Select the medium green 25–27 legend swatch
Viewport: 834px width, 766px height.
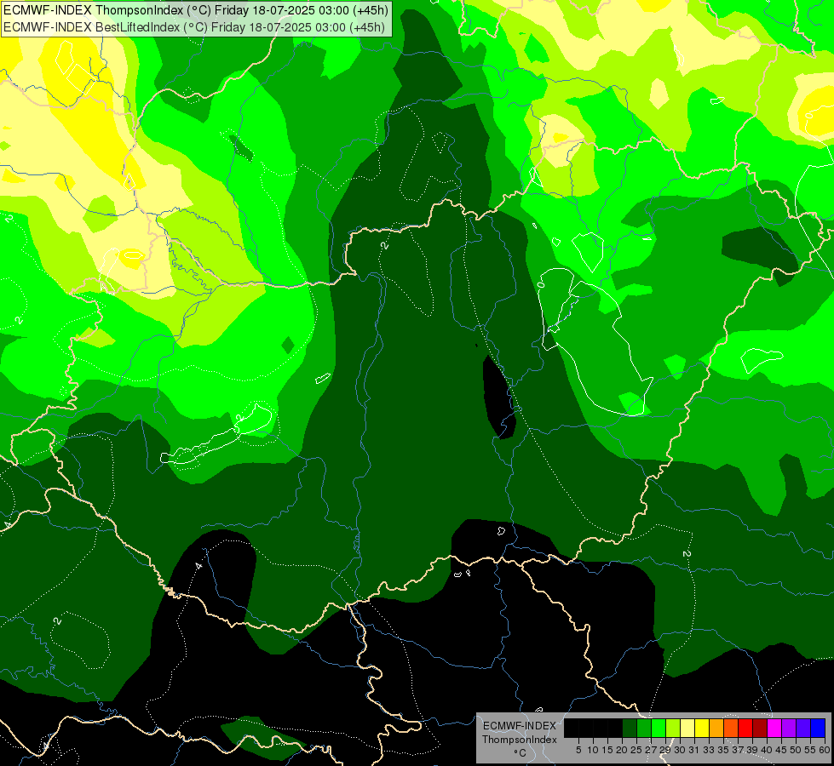point(644,728)
